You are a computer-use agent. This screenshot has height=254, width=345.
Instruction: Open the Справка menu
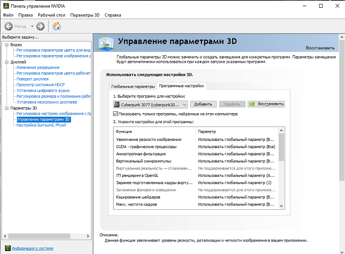(112, 15)
